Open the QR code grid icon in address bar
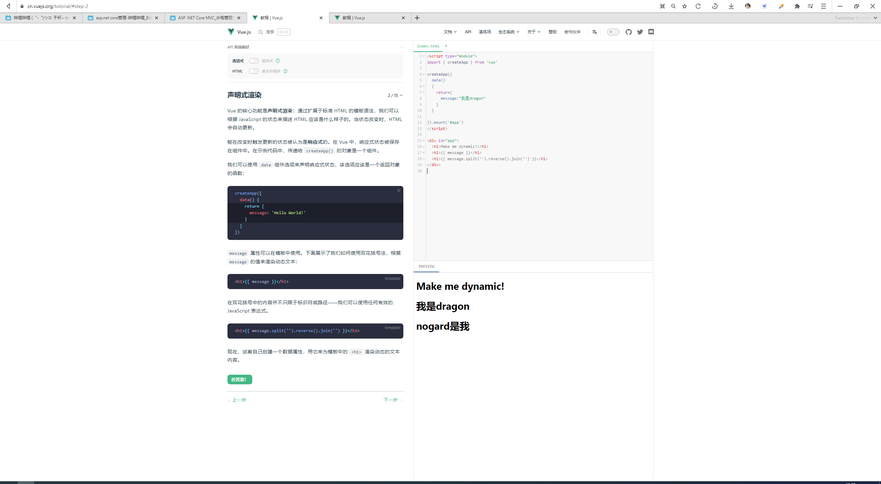Screen dimensions: 881x484 coord(662,6)
